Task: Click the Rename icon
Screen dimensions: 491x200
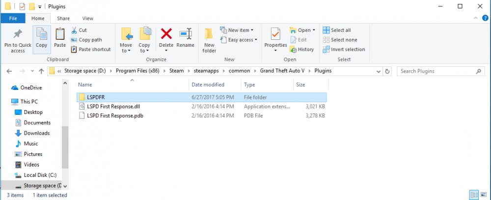Action: tap(186, 34)
